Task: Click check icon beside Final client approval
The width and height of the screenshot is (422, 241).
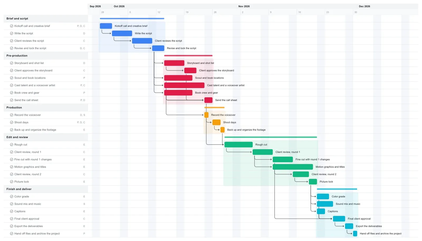Action: 12,219
